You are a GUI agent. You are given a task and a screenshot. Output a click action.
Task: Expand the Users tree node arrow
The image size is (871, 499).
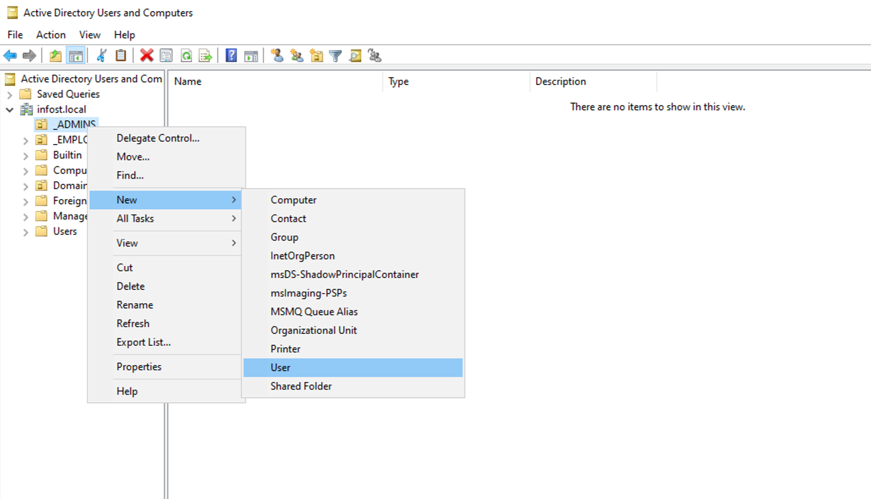pos(26,232)
